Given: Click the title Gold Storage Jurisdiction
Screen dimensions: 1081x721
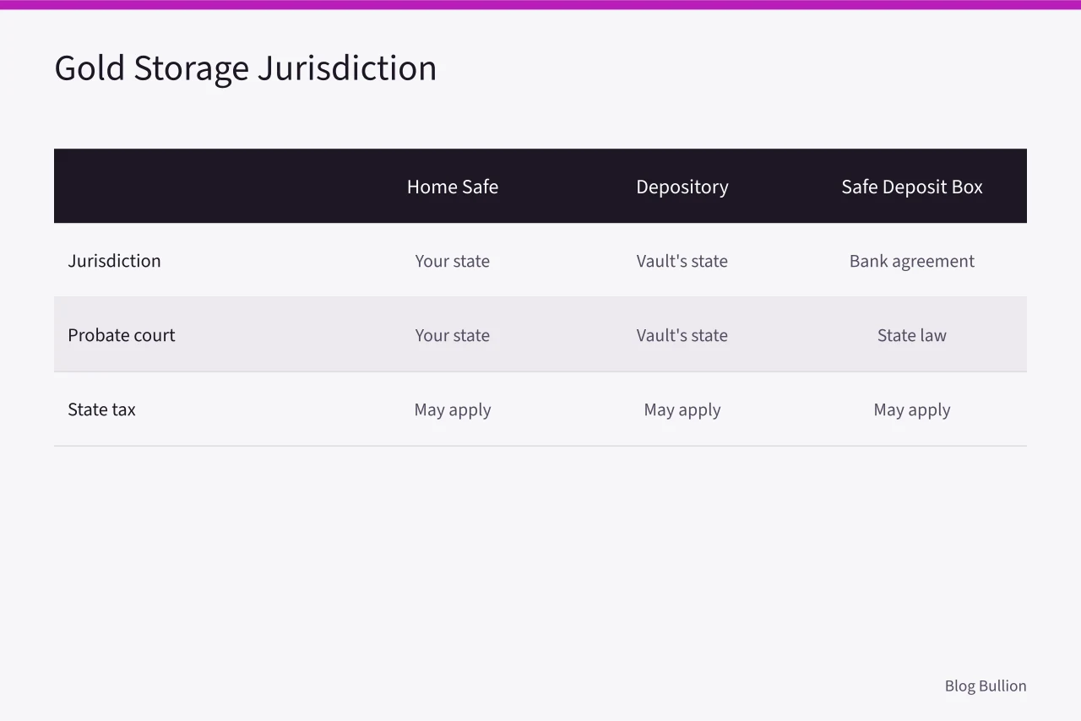Looking at the screenshot, I should (x=245, y=68).
